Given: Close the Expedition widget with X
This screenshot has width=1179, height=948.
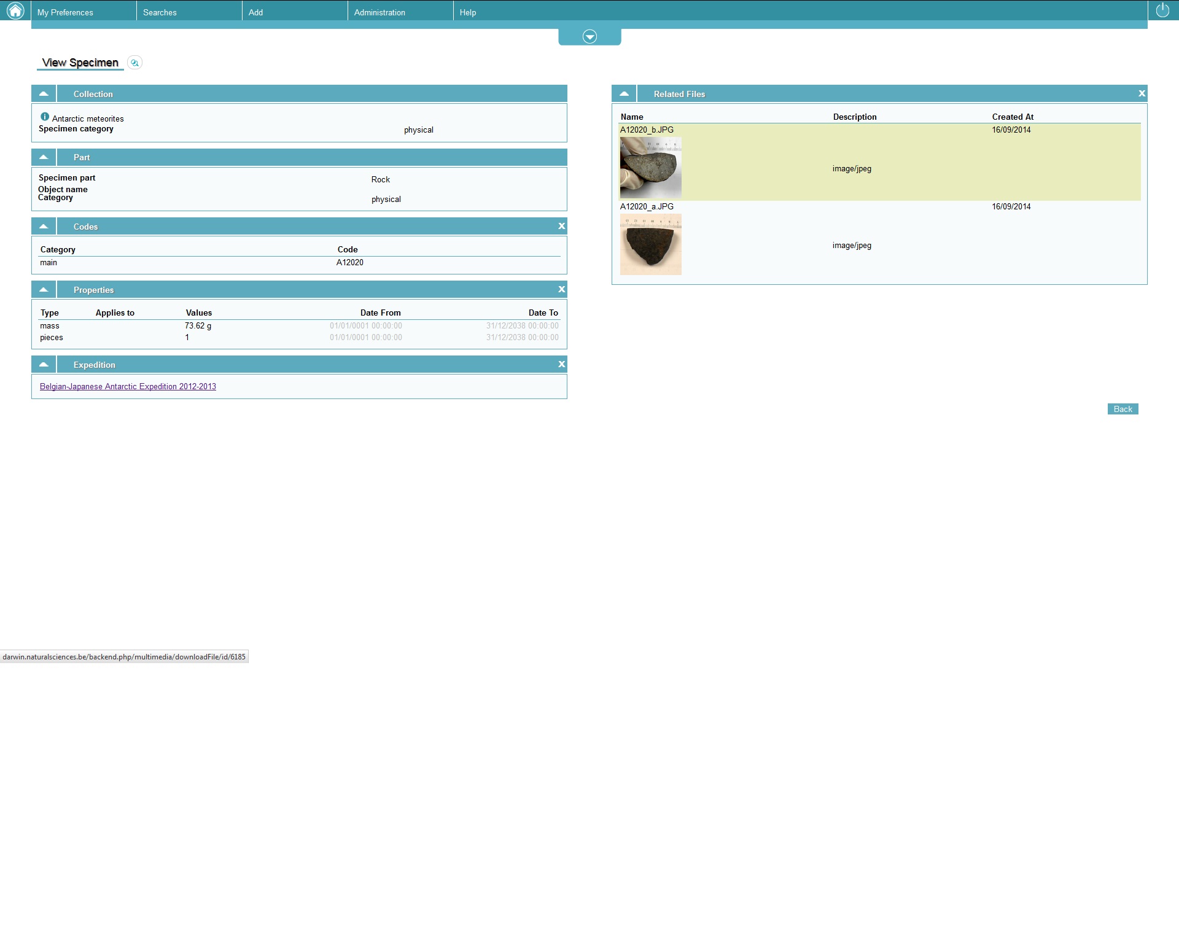Looking at the screenshot, I should click(561, 365).
